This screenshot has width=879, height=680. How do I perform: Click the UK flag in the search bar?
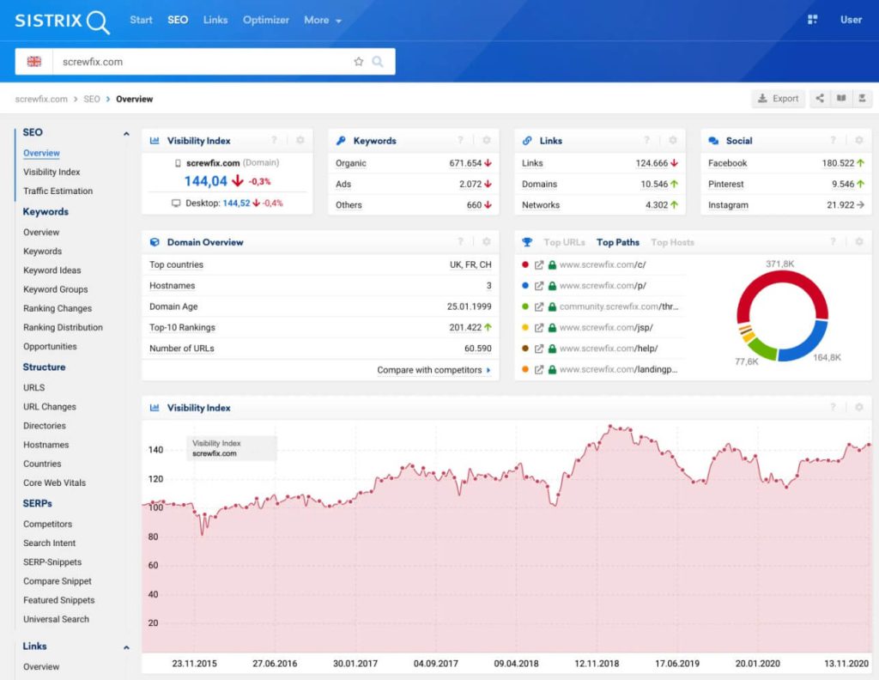(33, 62)
